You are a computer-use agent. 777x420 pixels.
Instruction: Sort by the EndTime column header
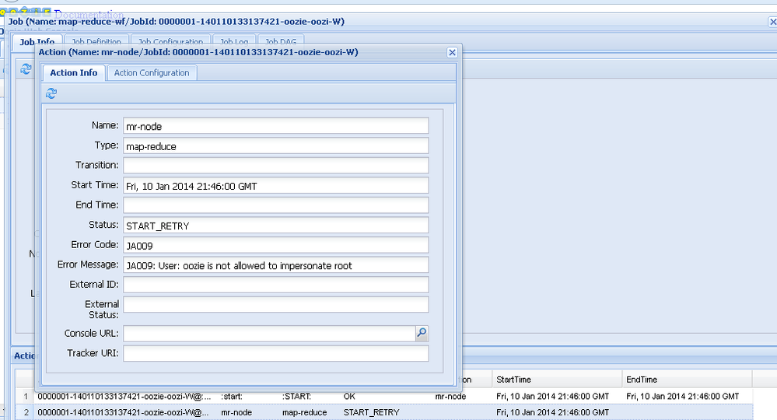point(687,380)
